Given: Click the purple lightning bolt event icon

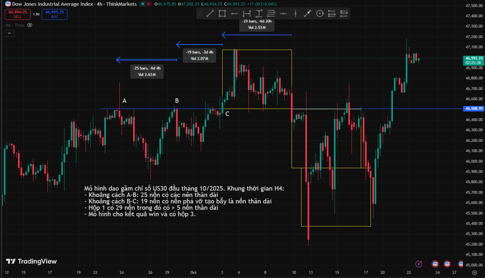Looking at the screenshot, I should [x=419, y=264].
